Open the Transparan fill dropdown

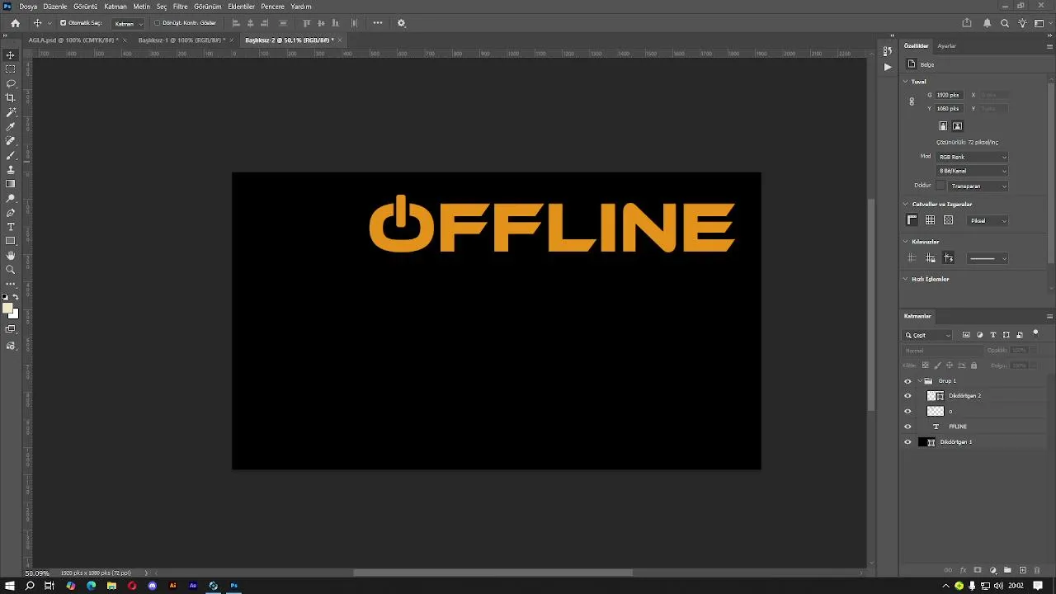pos(978,186)
